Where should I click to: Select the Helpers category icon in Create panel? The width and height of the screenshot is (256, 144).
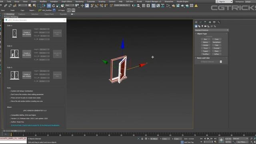click(x=208, y=26)
